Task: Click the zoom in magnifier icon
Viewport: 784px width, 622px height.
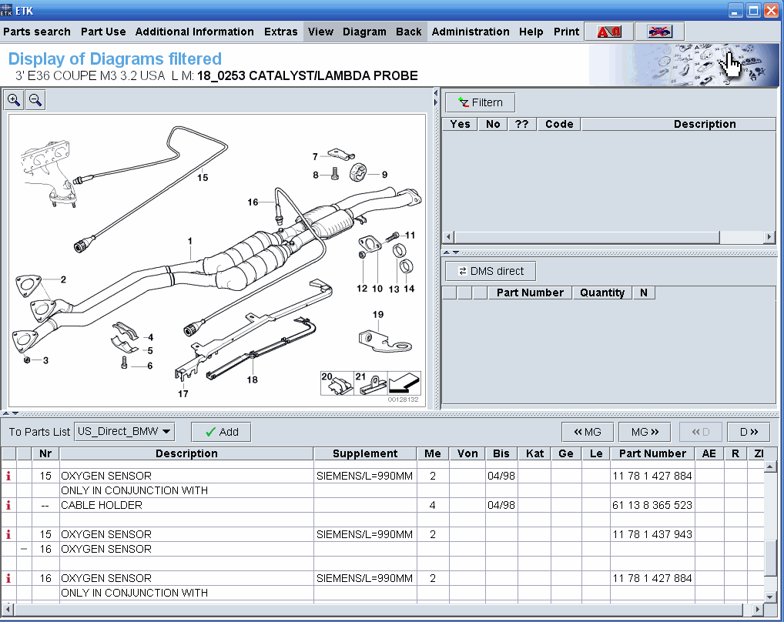Action: (x=14, y=100)
